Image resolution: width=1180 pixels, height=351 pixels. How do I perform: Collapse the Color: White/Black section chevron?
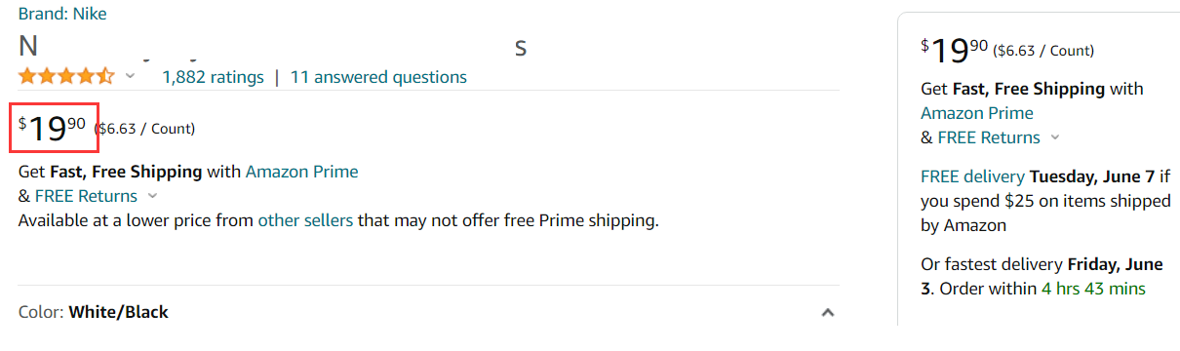[827, 313]
